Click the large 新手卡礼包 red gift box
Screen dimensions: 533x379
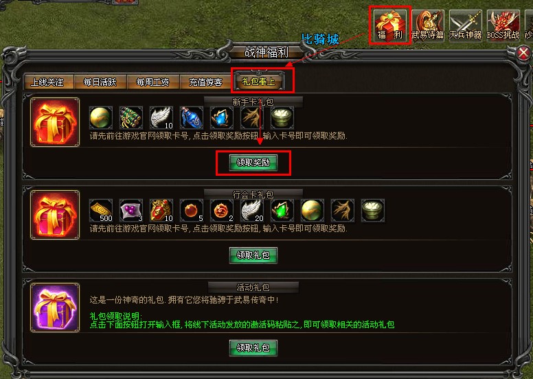click(x=55, y=122)
